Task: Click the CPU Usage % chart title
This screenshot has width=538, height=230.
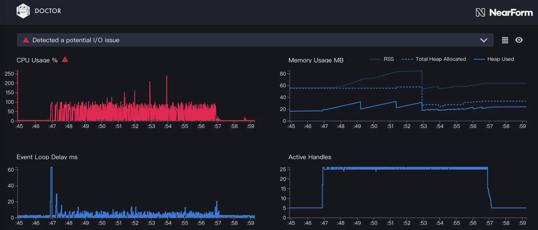Action: coord(37,60)
